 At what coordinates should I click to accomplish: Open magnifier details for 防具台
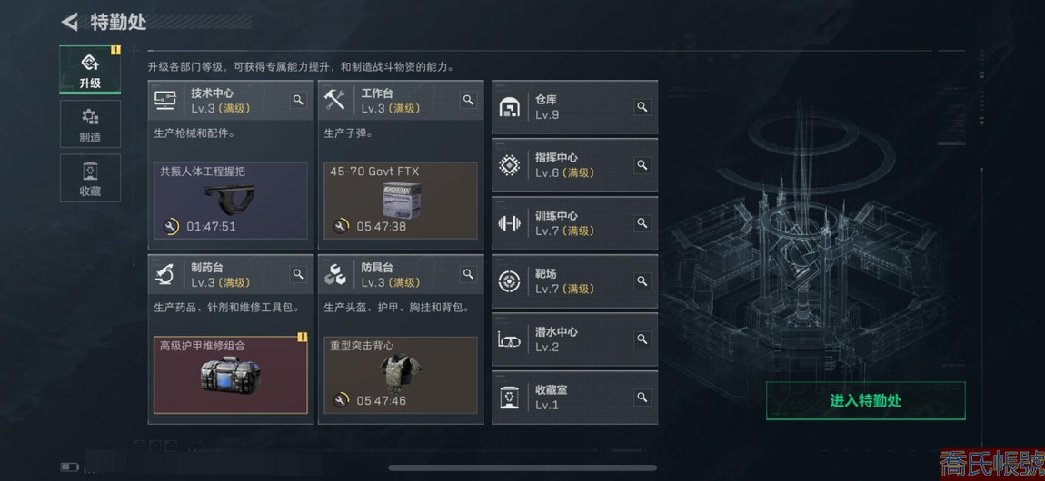point(469,274)
